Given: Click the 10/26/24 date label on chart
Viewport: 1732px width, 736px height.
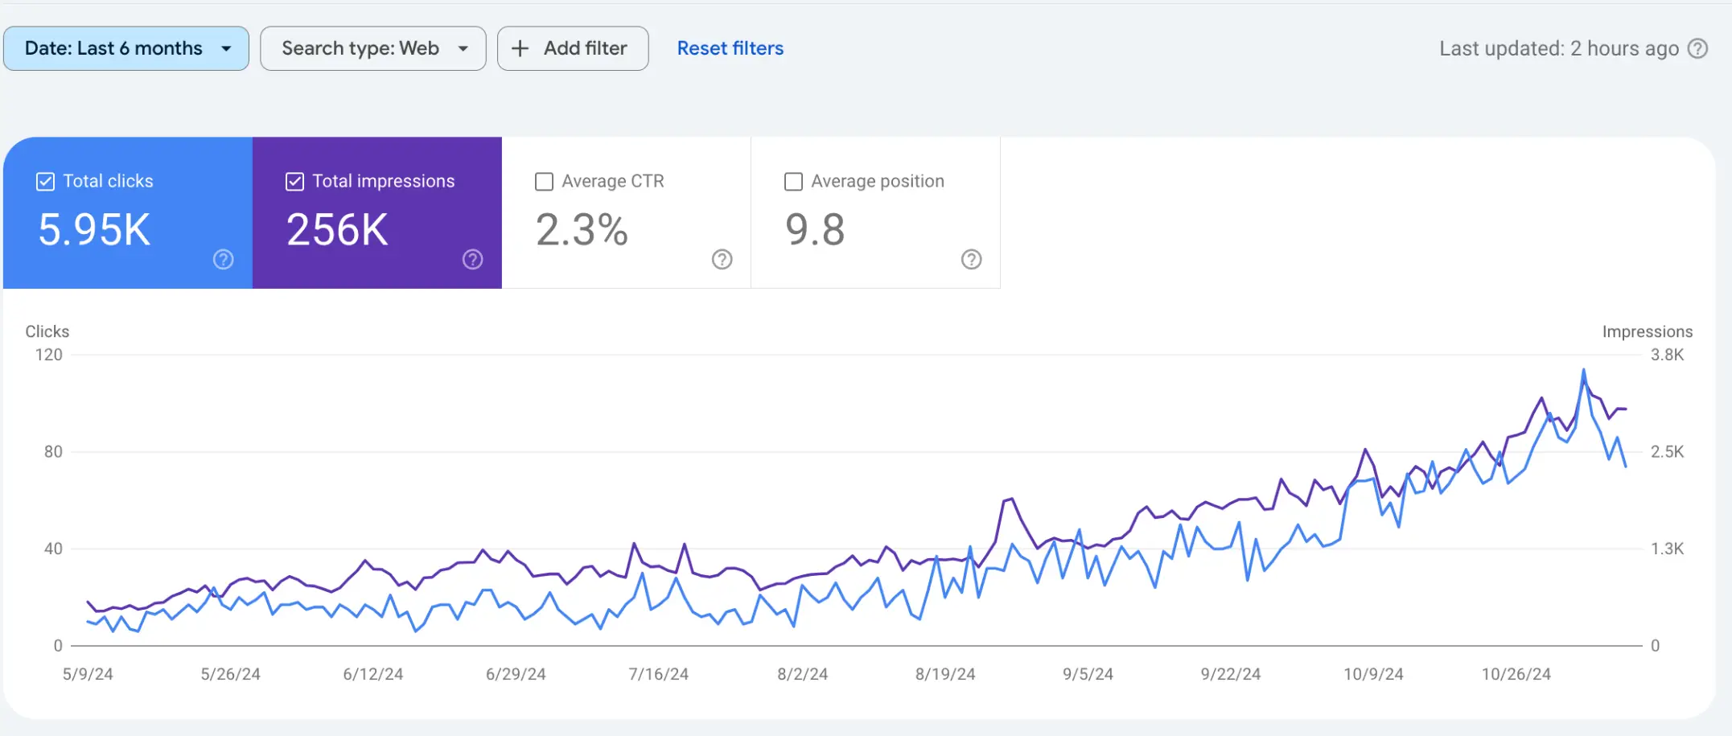Looking at the screenshot, I should 1516,674.
